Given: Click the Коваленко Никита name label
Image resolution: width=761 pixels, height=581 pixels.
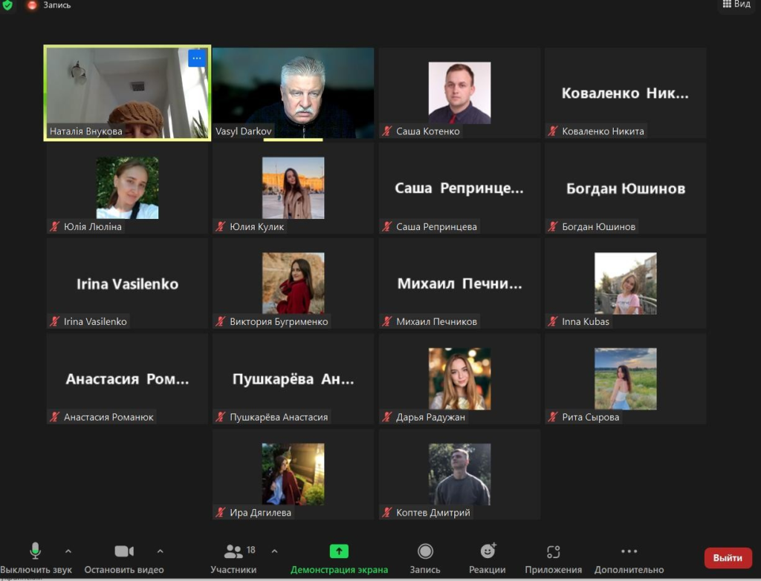Looking at the screenshot, I should click(603, 131).
